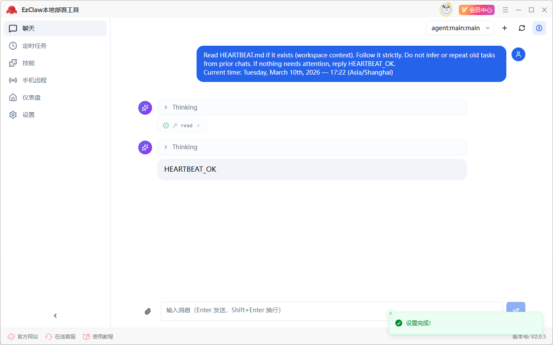Image resolution: width=553 pixels, height=345 pixels.
Task: Toggle the brain thinking mode icon
Action: [x=539, y=28]
